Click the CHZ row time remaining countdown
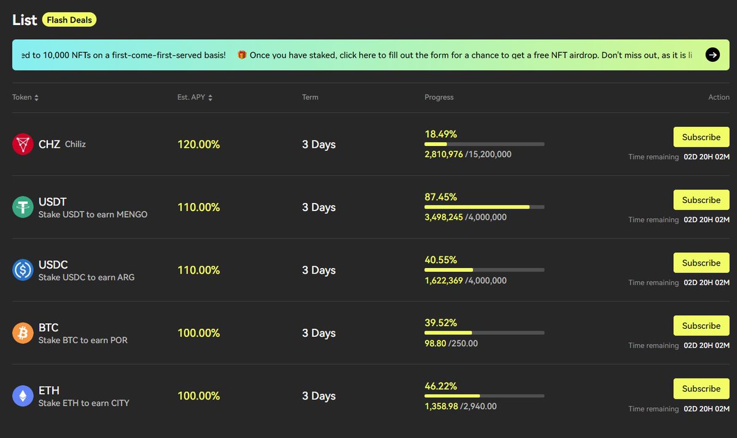 point(707,157)
